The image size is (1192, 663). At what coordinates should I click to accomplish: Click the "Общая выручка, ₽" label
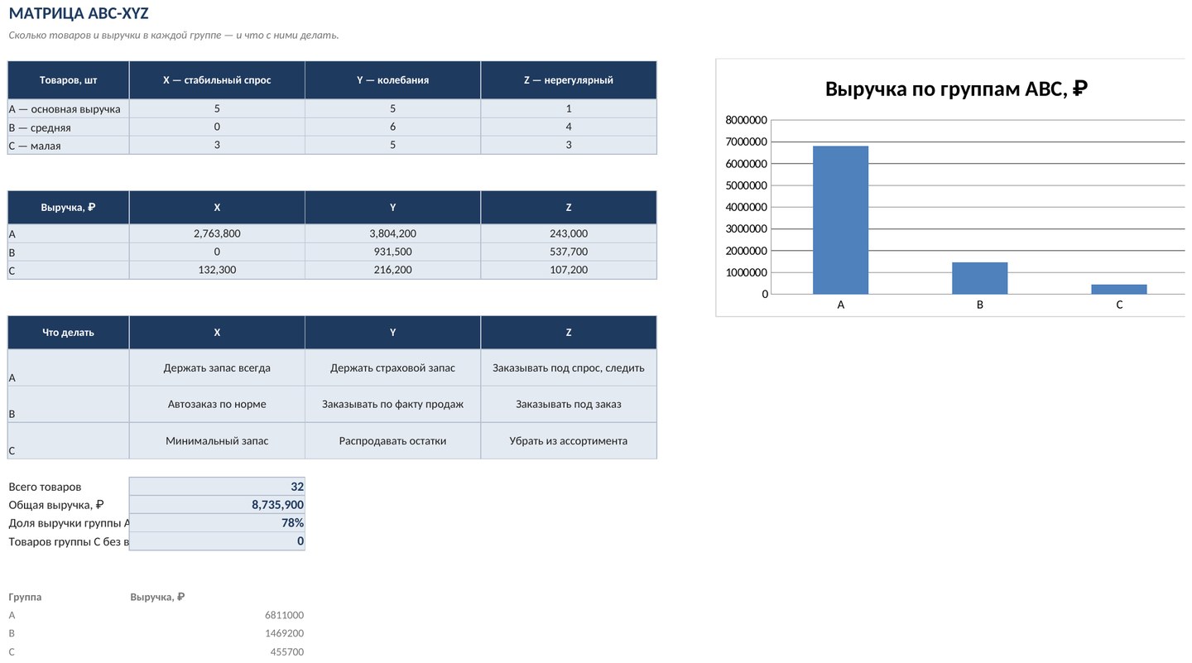(x=56, y=505)
